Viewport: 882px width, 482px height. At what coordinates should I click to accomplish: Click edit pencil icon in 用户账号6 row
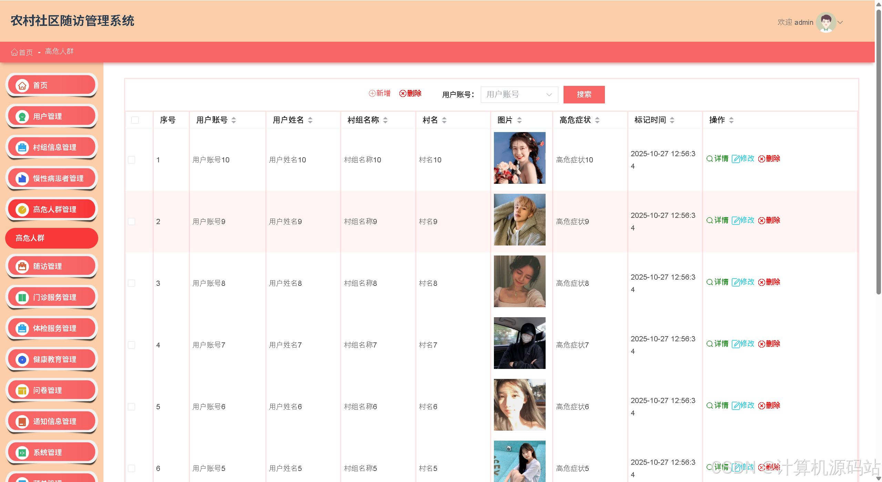pyautogui.click(x=736, y=406)
